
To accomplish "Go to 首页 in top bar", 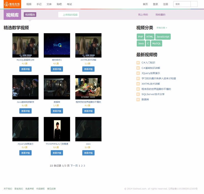I will (145, 4).
